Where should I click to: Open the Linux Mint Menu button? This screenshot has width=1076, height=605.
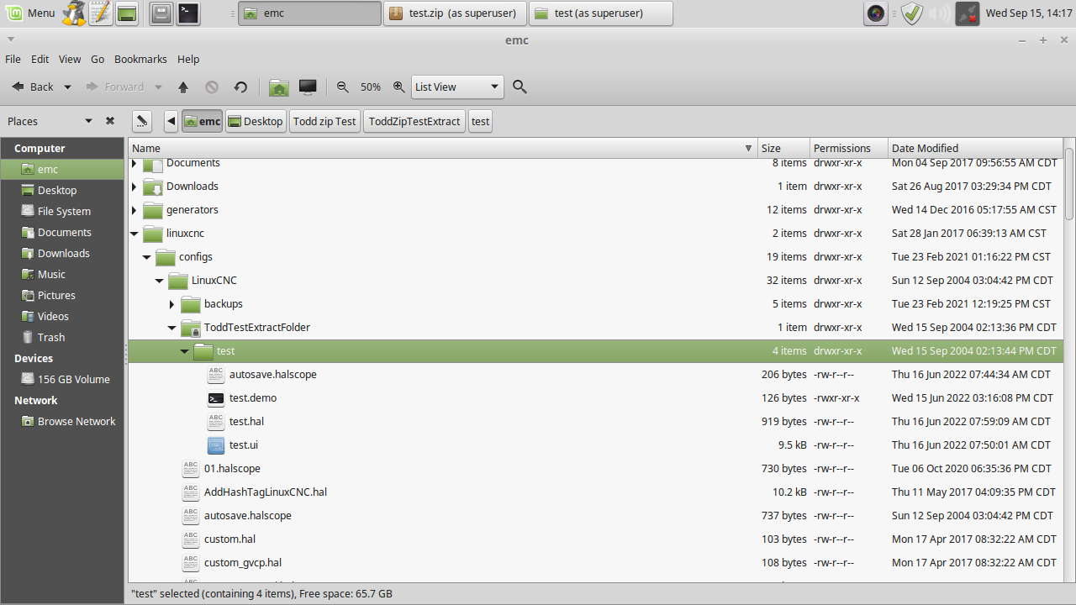(29, 13)
